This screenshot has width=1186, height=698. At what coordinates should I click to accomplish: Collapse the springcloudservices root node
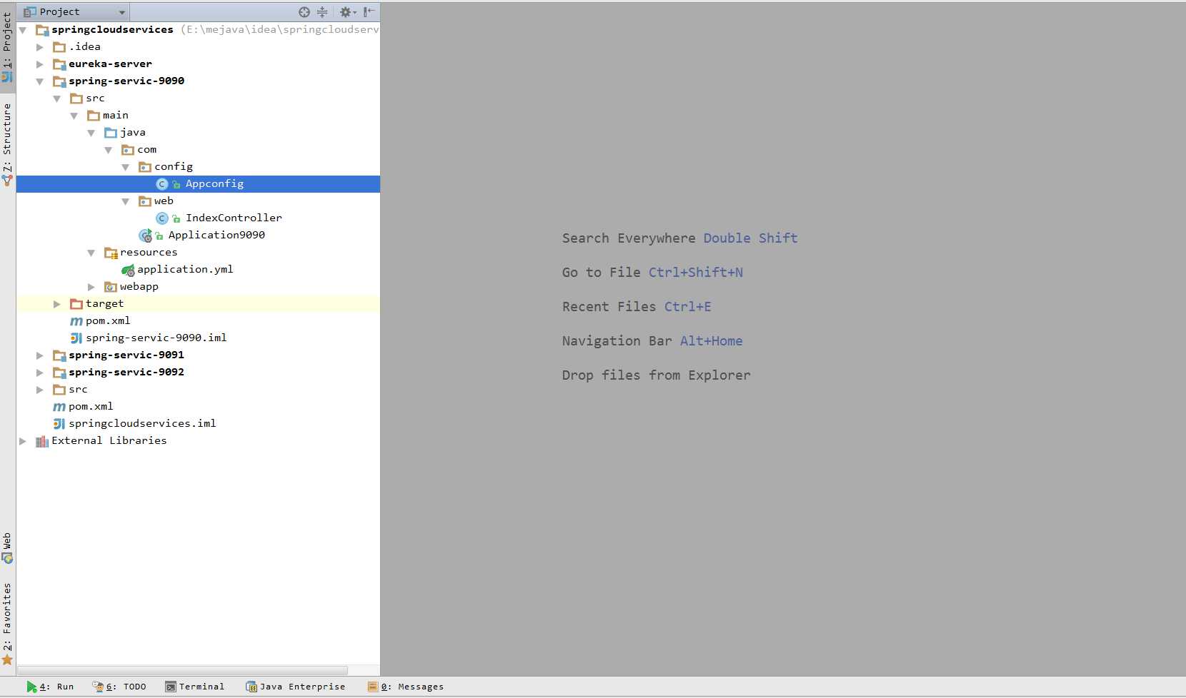(23, 30)
